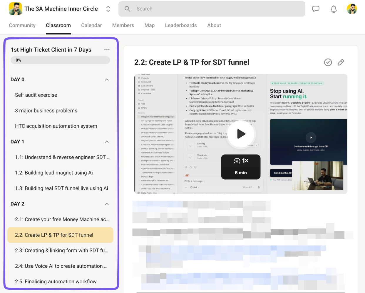Mark lesson complete with checkmark circle

coord(328,62)
